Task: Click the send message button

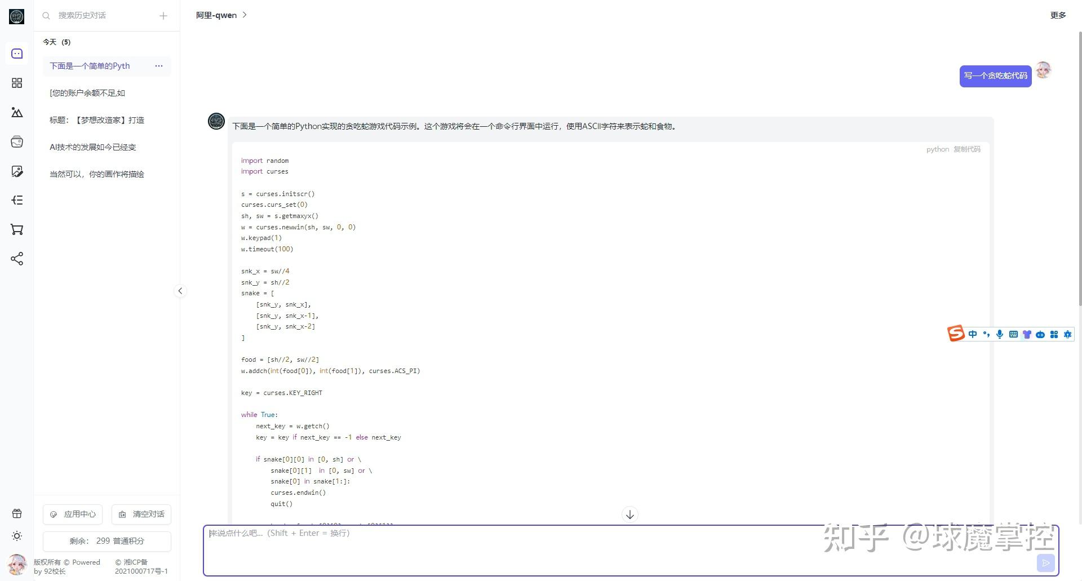Action: coord(1046,562)
